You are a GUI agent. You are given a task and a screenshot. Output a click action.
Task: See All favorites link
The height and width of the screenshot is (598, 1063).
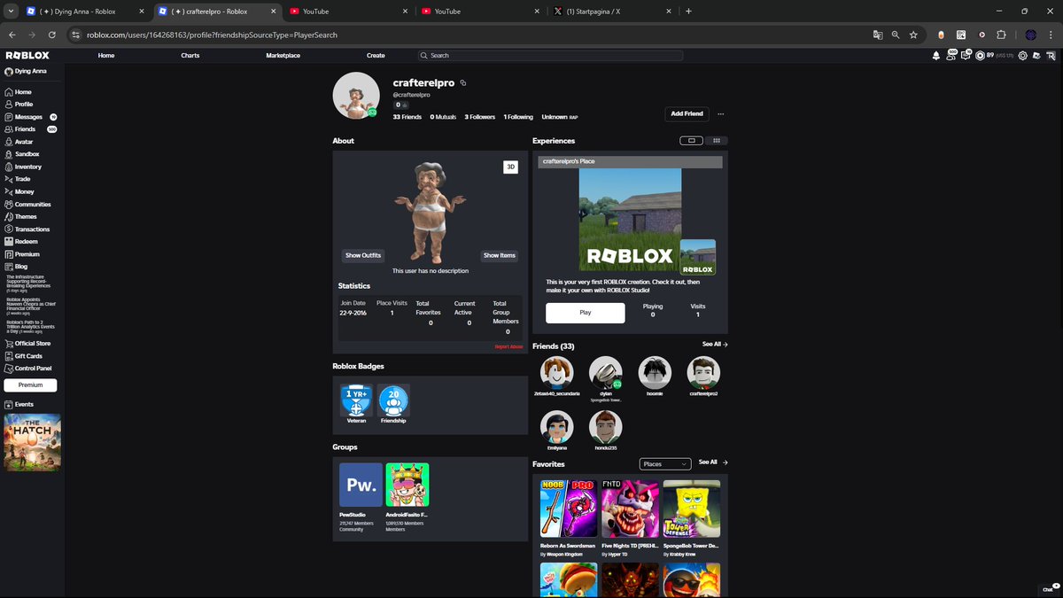tap(712, 462)
